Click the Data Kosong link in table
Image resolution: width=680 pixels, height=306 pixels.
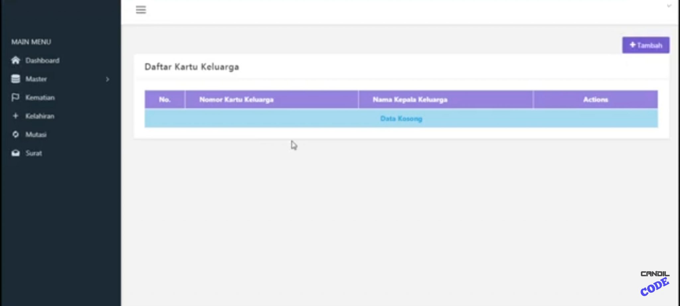[401, 118]
